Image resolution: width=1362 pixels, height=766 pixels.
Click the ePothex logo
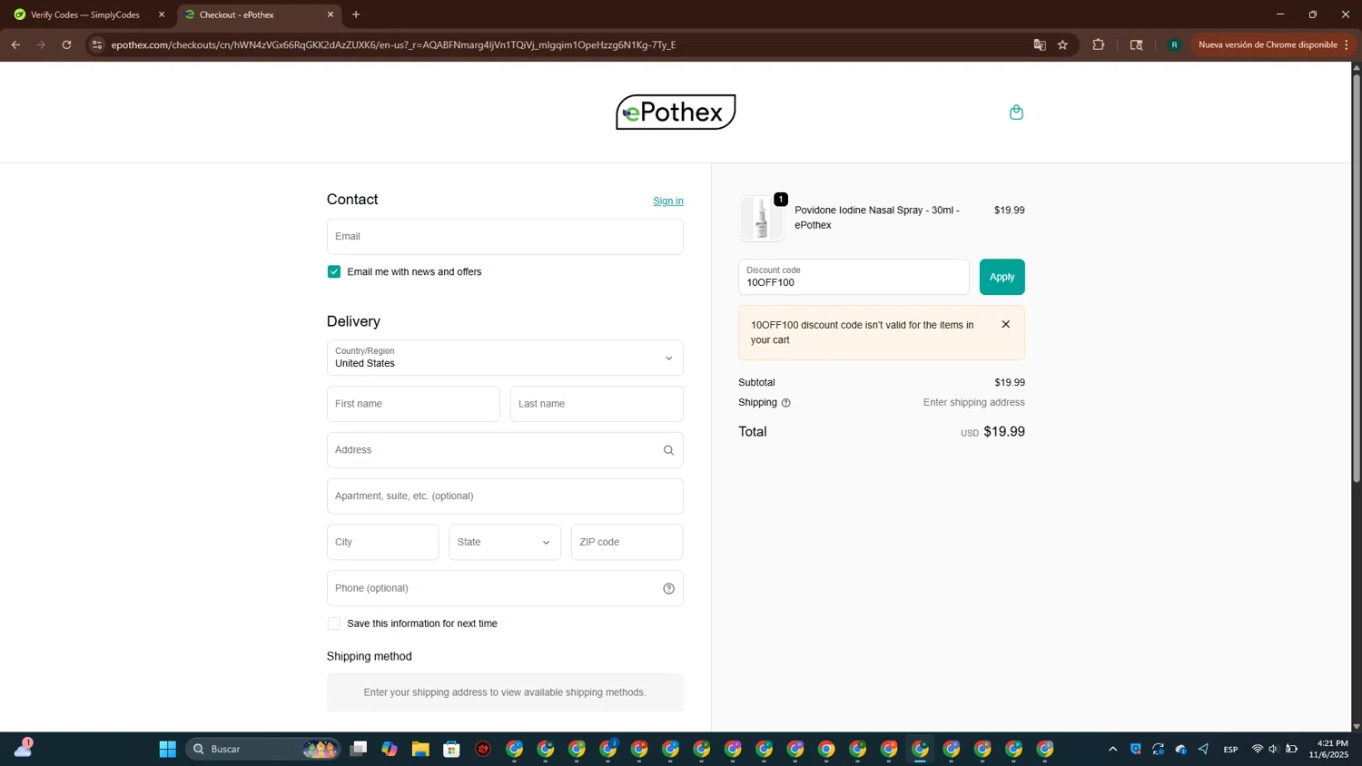click(676, 112)
